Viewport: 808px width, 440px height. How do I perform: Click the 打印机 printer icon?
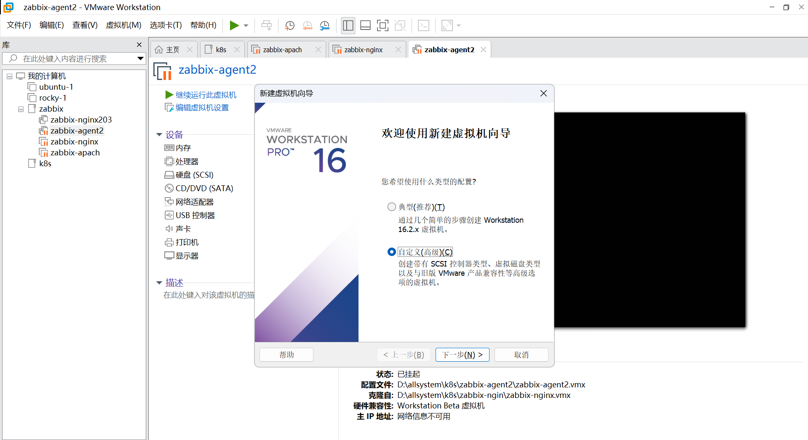[x=169, y=242]
